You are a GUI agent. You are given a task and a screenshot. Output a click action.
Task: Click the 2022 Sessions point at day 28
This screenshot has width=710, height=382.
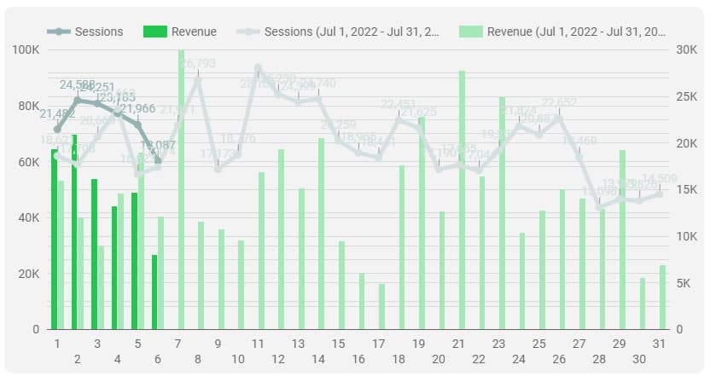tap(599, 207)
